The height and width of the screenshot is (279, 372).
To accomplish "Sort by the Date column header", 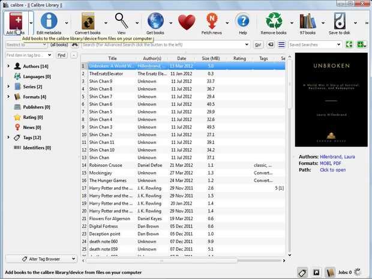I will (x=181, y=58).
